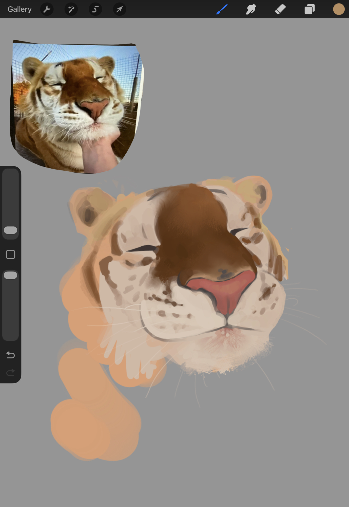Click the brush opacity slider handle

coord(11,275)
